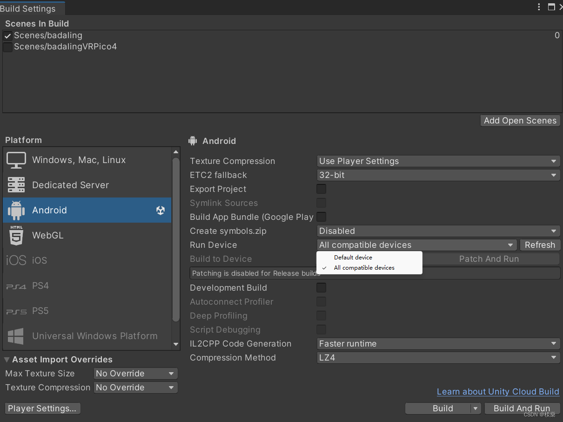Open the three-dot window options menu
This screenshot has width=563, height=422.
click(539, 7)
